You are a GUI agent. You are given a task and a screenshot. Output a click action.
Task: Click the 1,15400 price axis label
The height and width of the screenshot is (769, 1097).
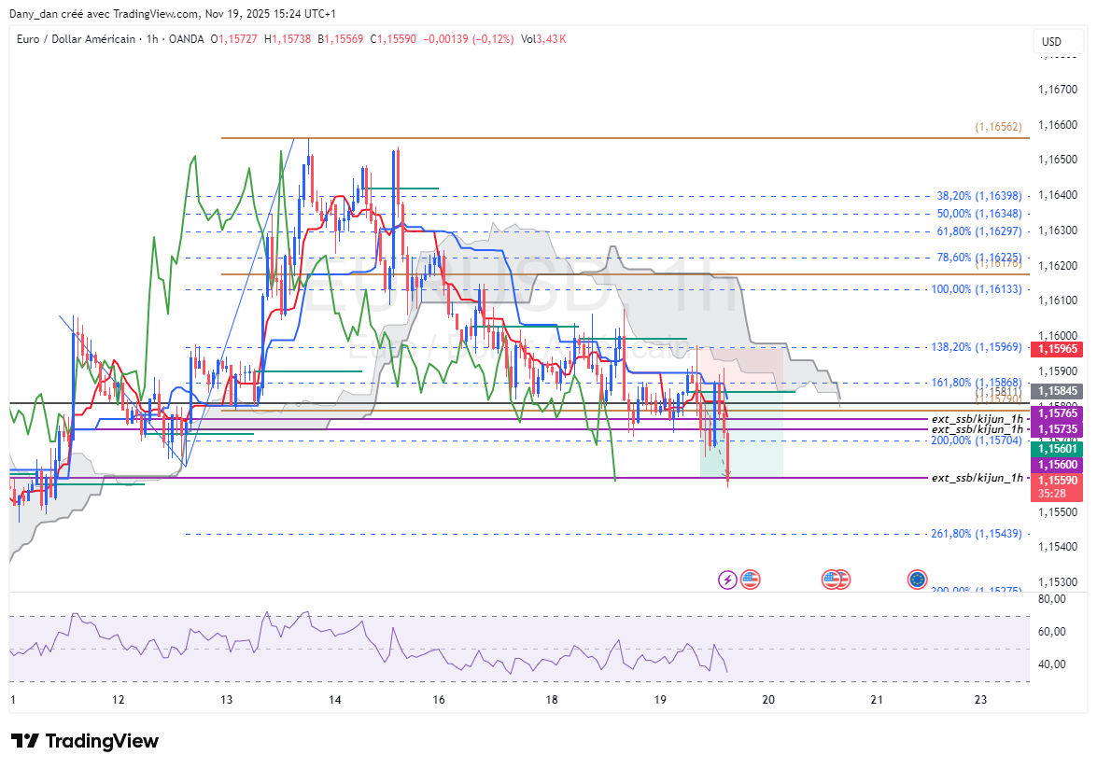pyautogui.click(x=1058, y=547)
